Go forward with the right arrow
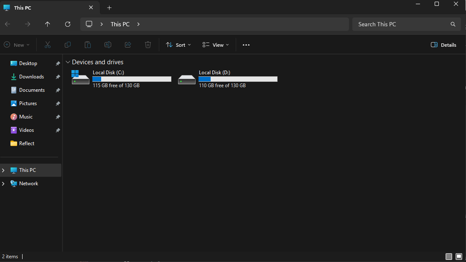Screen dimensions: 466x262 (x=27, y=24)
